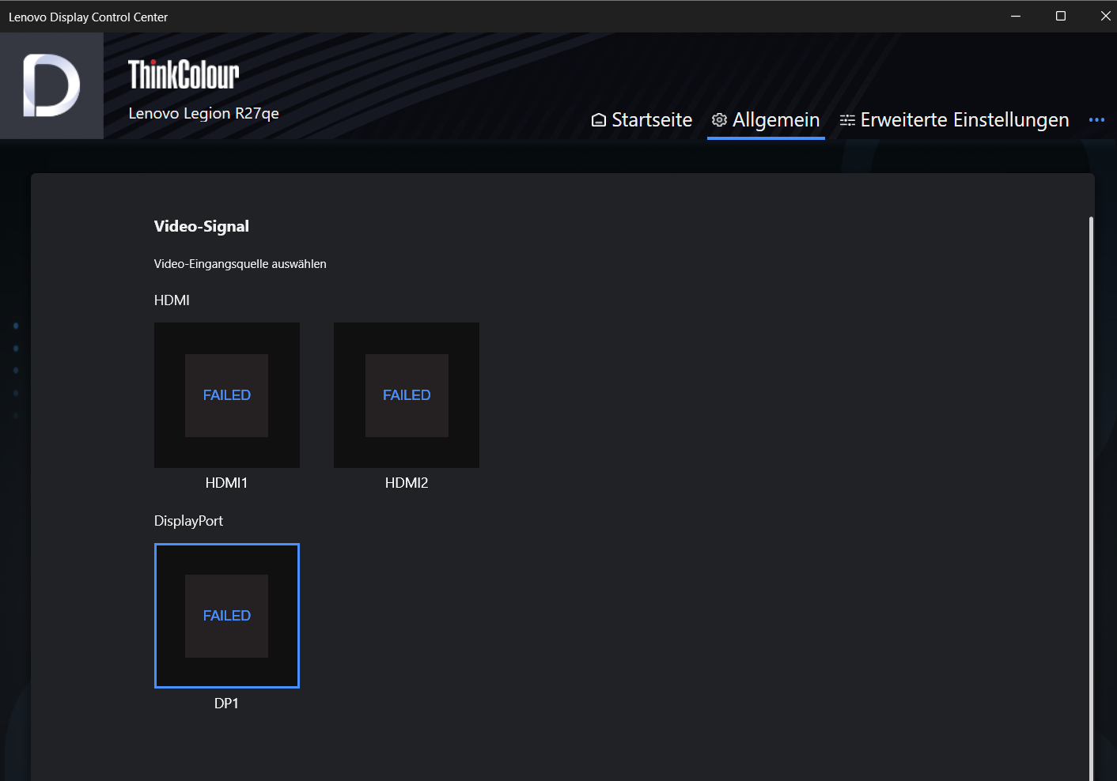
Task: Click the Lenovo Legion R27qe monitor name
Action: (203, 113)
